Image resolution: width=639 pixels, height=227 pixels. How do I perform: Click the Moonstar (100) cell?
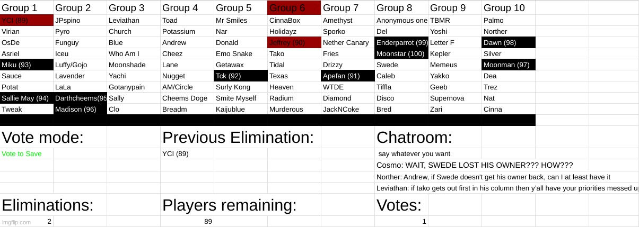pyautogui.click(x=401, y=54)
